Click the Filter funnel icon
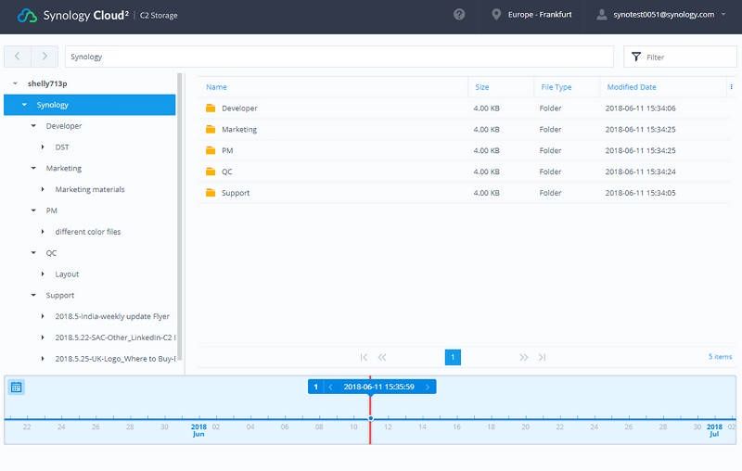742x471 pixels. coord(636,57)
